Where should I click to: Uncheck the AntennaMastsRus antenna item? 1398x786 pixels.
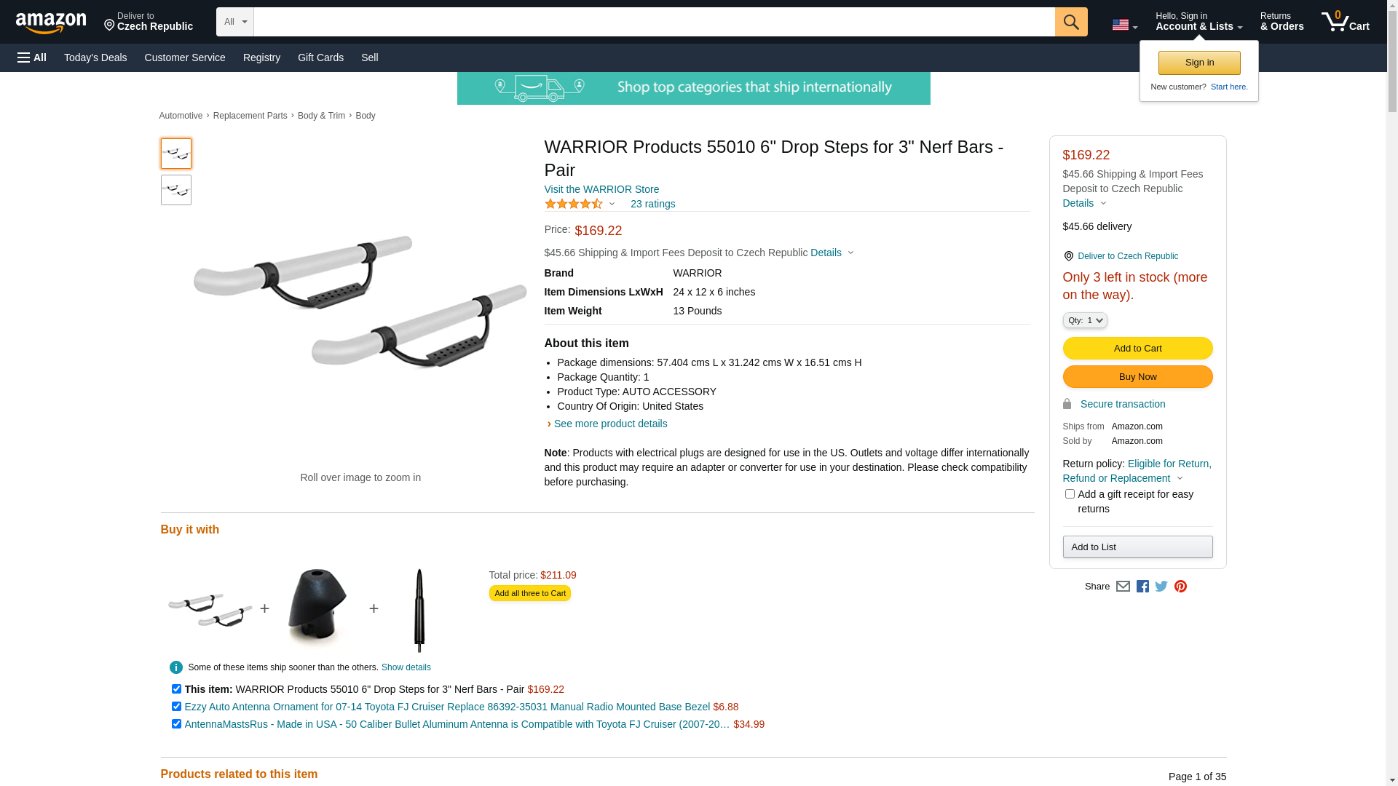[176, 724]
